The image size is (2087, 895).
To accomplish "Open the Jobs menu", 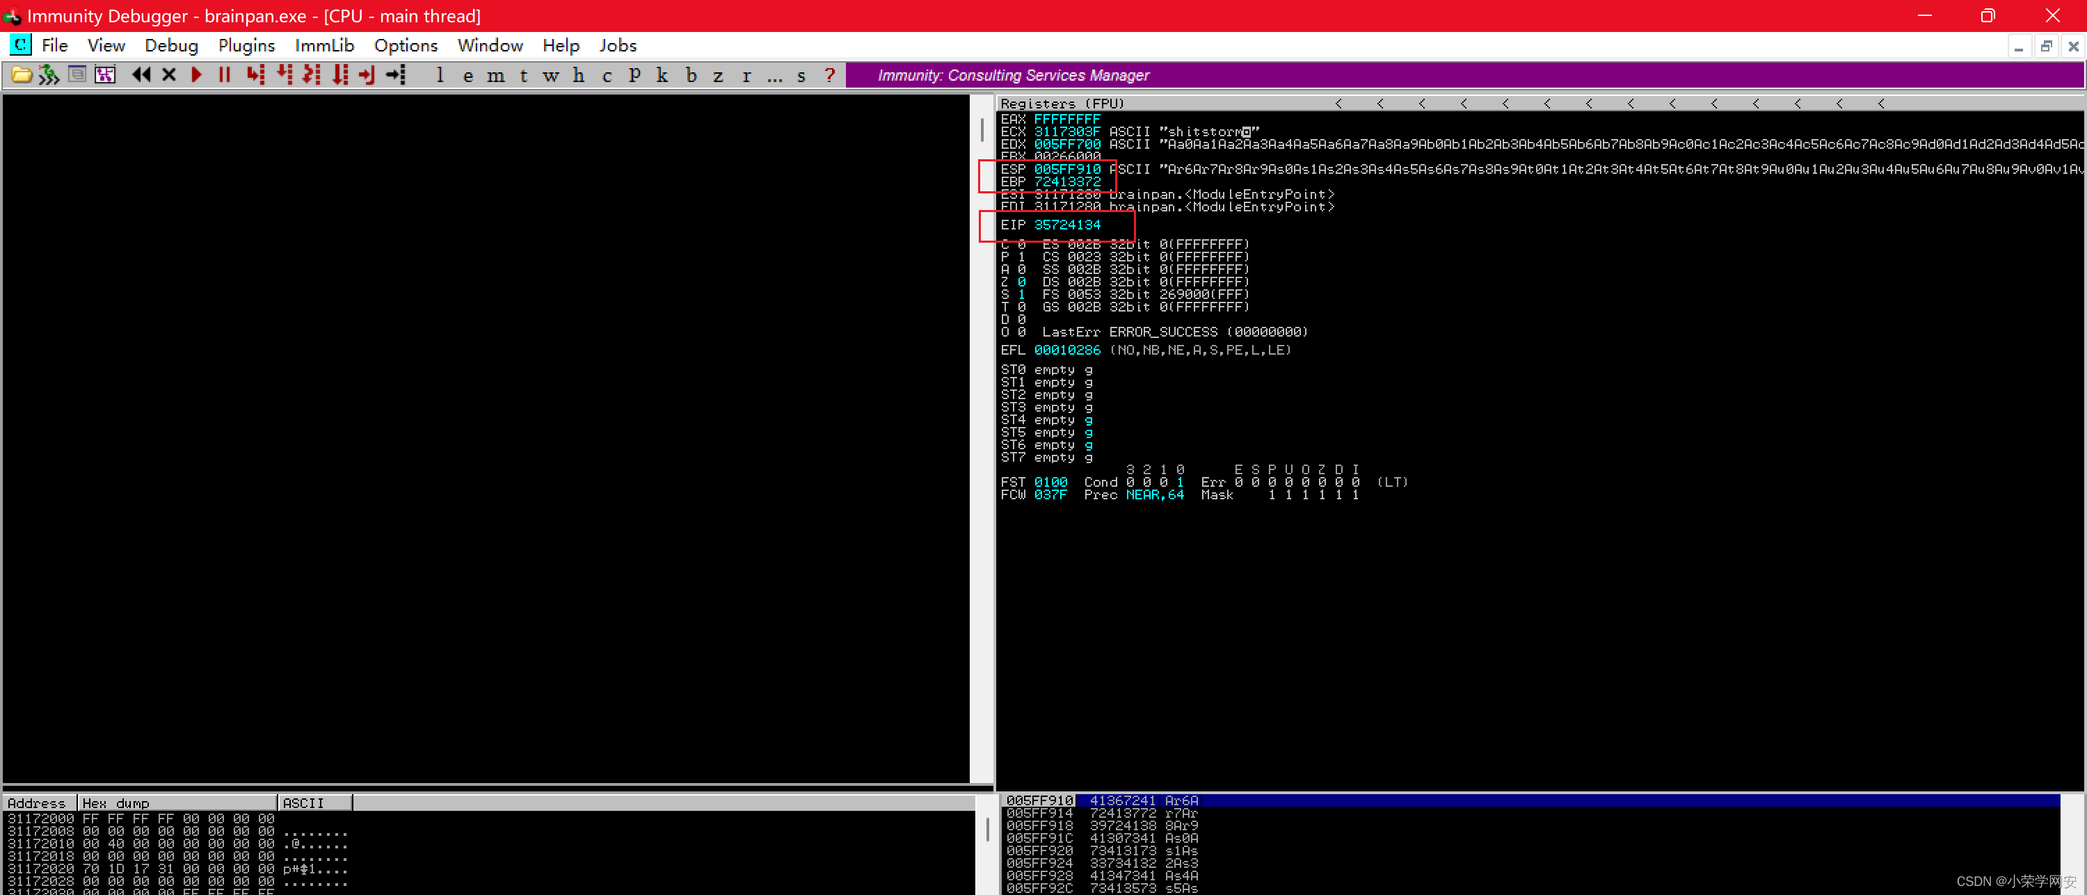I will point(618,45).
